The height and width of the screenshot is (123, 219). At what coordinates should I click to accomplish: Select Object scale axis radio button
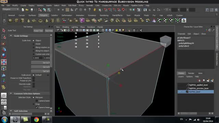[x=34, y=40]
